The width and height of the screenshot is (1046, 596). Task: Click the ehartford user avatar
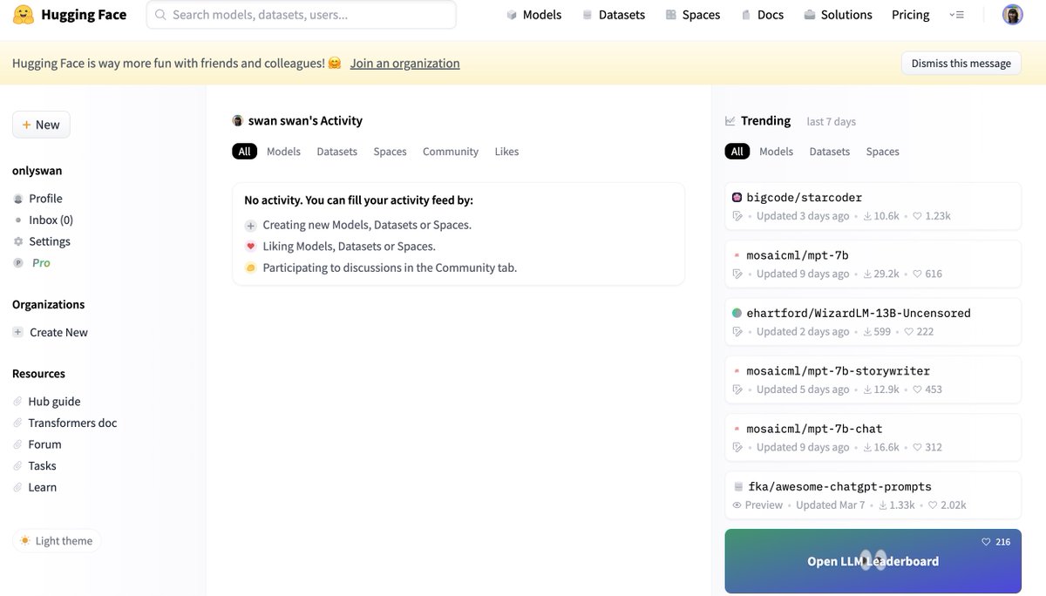[737, 313]
